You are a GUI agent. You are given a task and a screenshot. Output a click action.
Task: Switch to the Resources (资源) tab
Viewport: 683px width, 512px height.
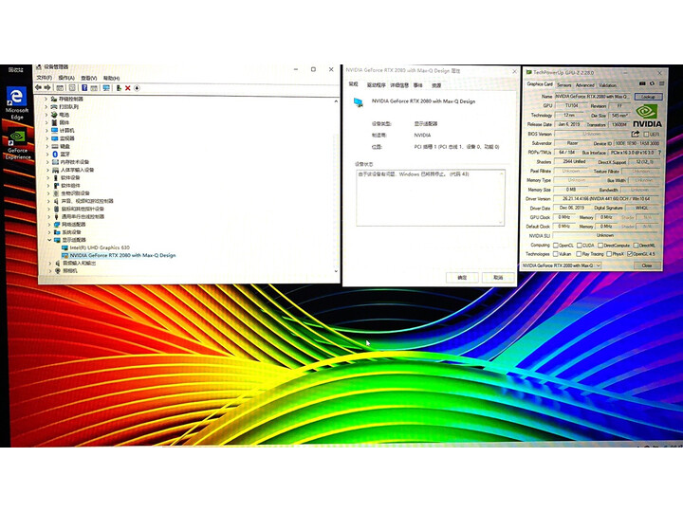pyautogui.click(x=436, y=85)
